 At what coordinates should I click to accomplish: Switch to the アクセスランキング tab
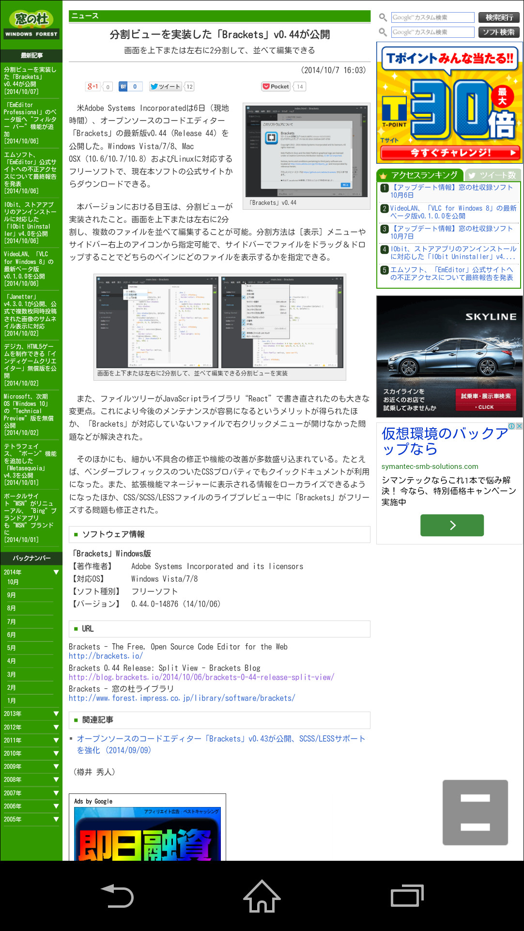point(420,175)
